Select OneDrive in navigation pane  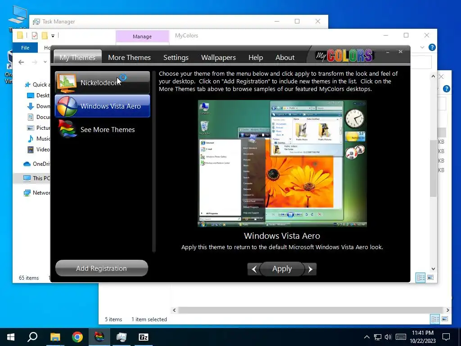36,164
